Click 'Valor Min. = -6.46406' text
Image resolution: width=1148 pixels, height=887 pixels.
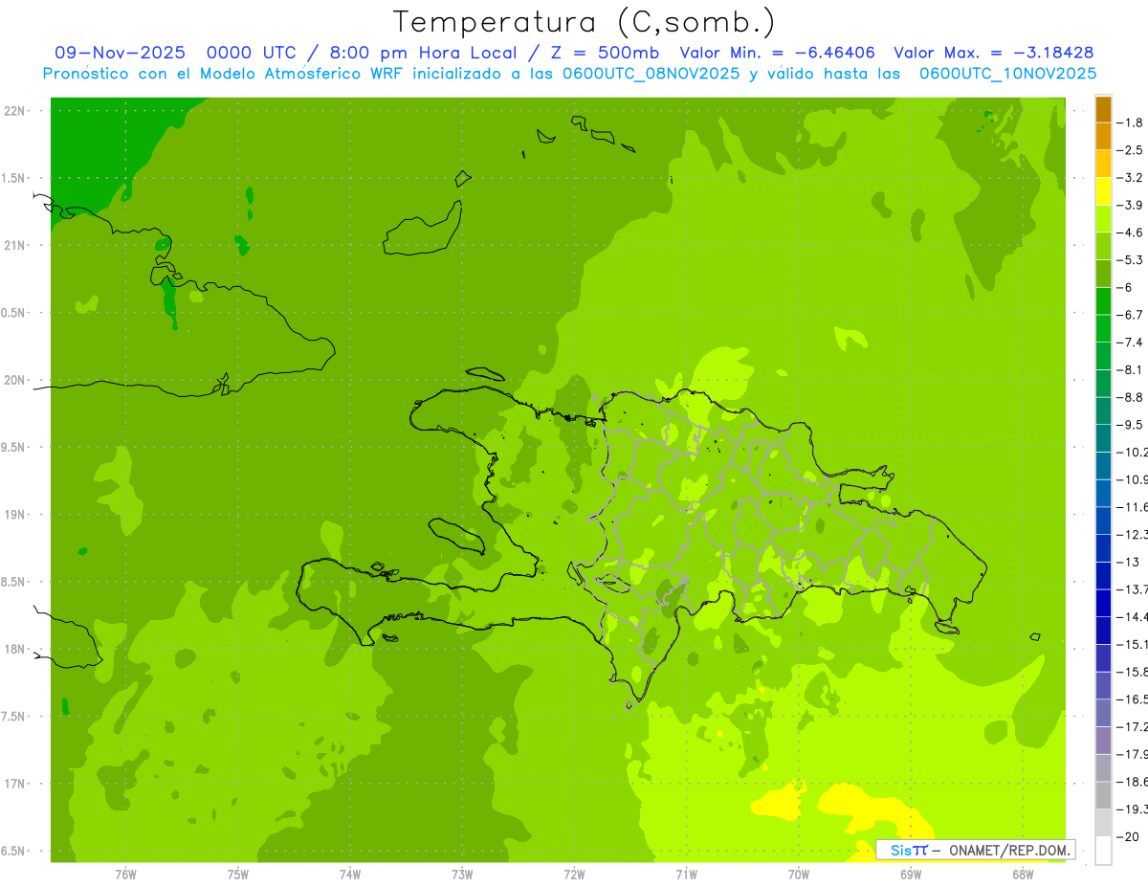click(x=777, y=53)
